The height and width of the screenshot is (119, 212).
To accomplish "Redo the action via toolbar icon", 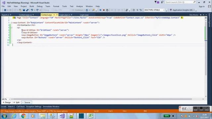I will [x=37, y=10].
